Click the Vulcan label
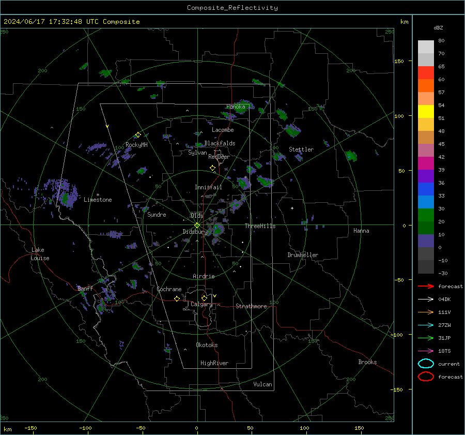 point(262,384)
